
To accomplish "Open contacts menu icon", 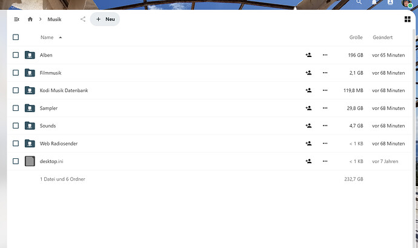I will (x=390, y=2).
